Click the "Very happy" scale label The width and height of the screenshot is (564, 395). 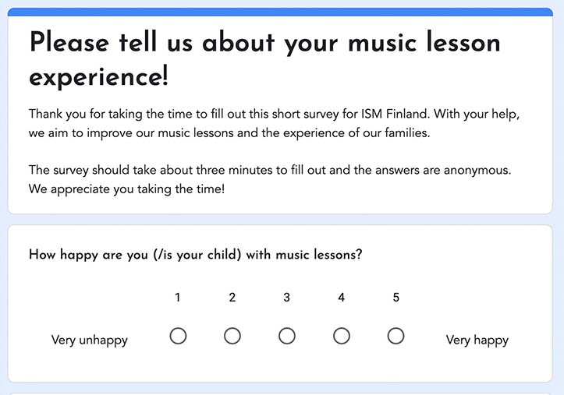(x=477, y=340)
